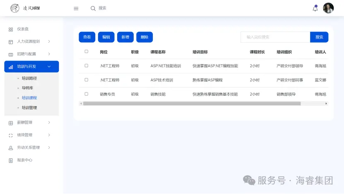Viewport: 344px width, 194px height.
Task: Select the 销售专员 row checkbox
Action: [86, 94]
